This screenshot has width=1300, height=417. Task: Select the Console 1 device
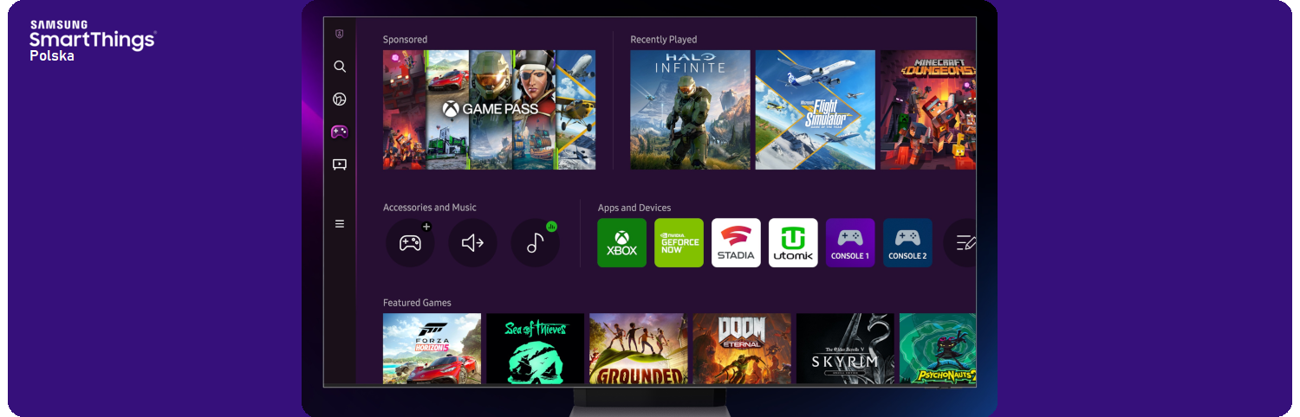(850, 243)
